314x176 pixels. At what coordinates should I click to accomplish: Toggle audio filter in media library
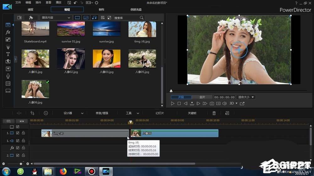click(x=94, y=18)
